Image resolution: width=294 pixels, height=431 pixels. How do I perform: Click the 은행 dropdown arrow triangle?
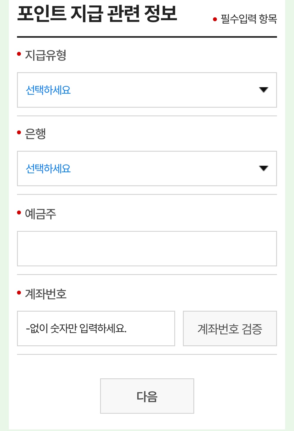(264, 169)
